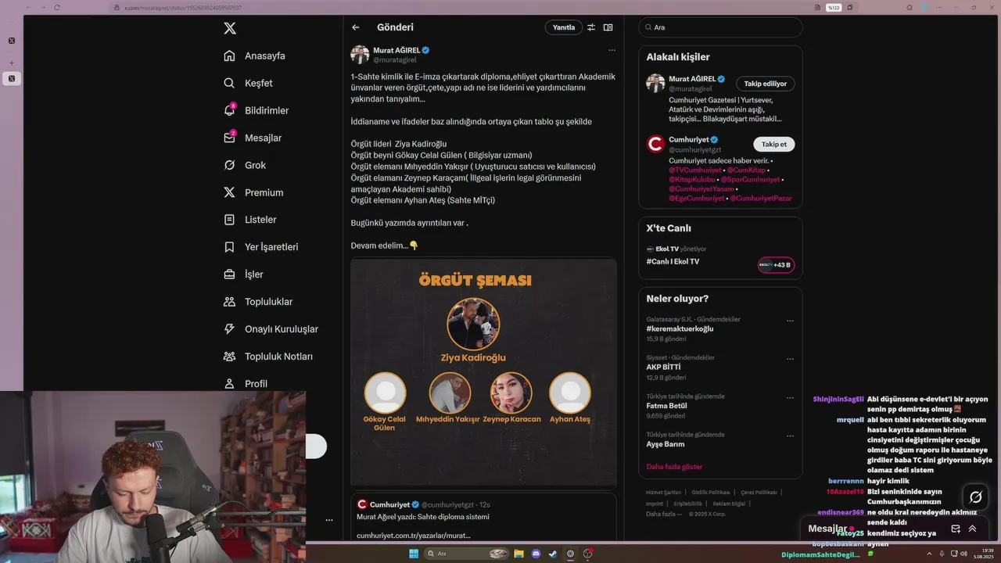
Task: Select Anasayfa menu item
Action: point(265,56)
